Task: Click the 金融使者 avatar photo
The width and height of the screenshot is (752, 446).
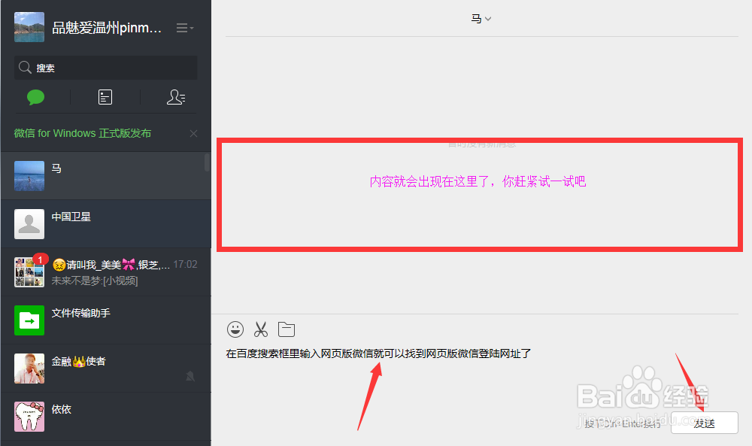Action: pyautogui.click(x=29, y=369)
